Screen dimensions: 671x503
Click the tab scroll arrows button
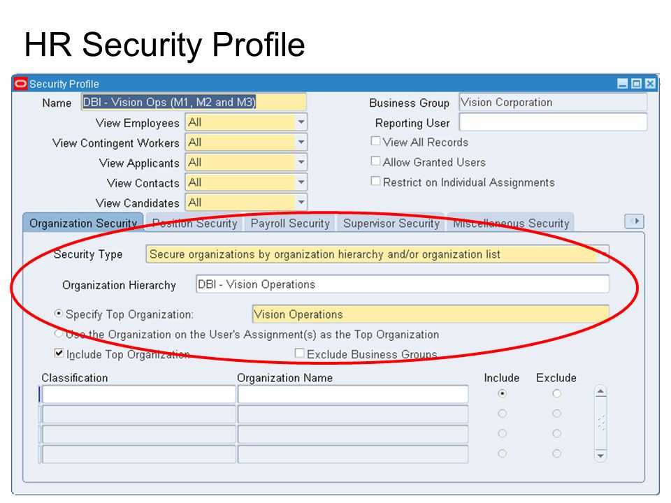(634, 221)
